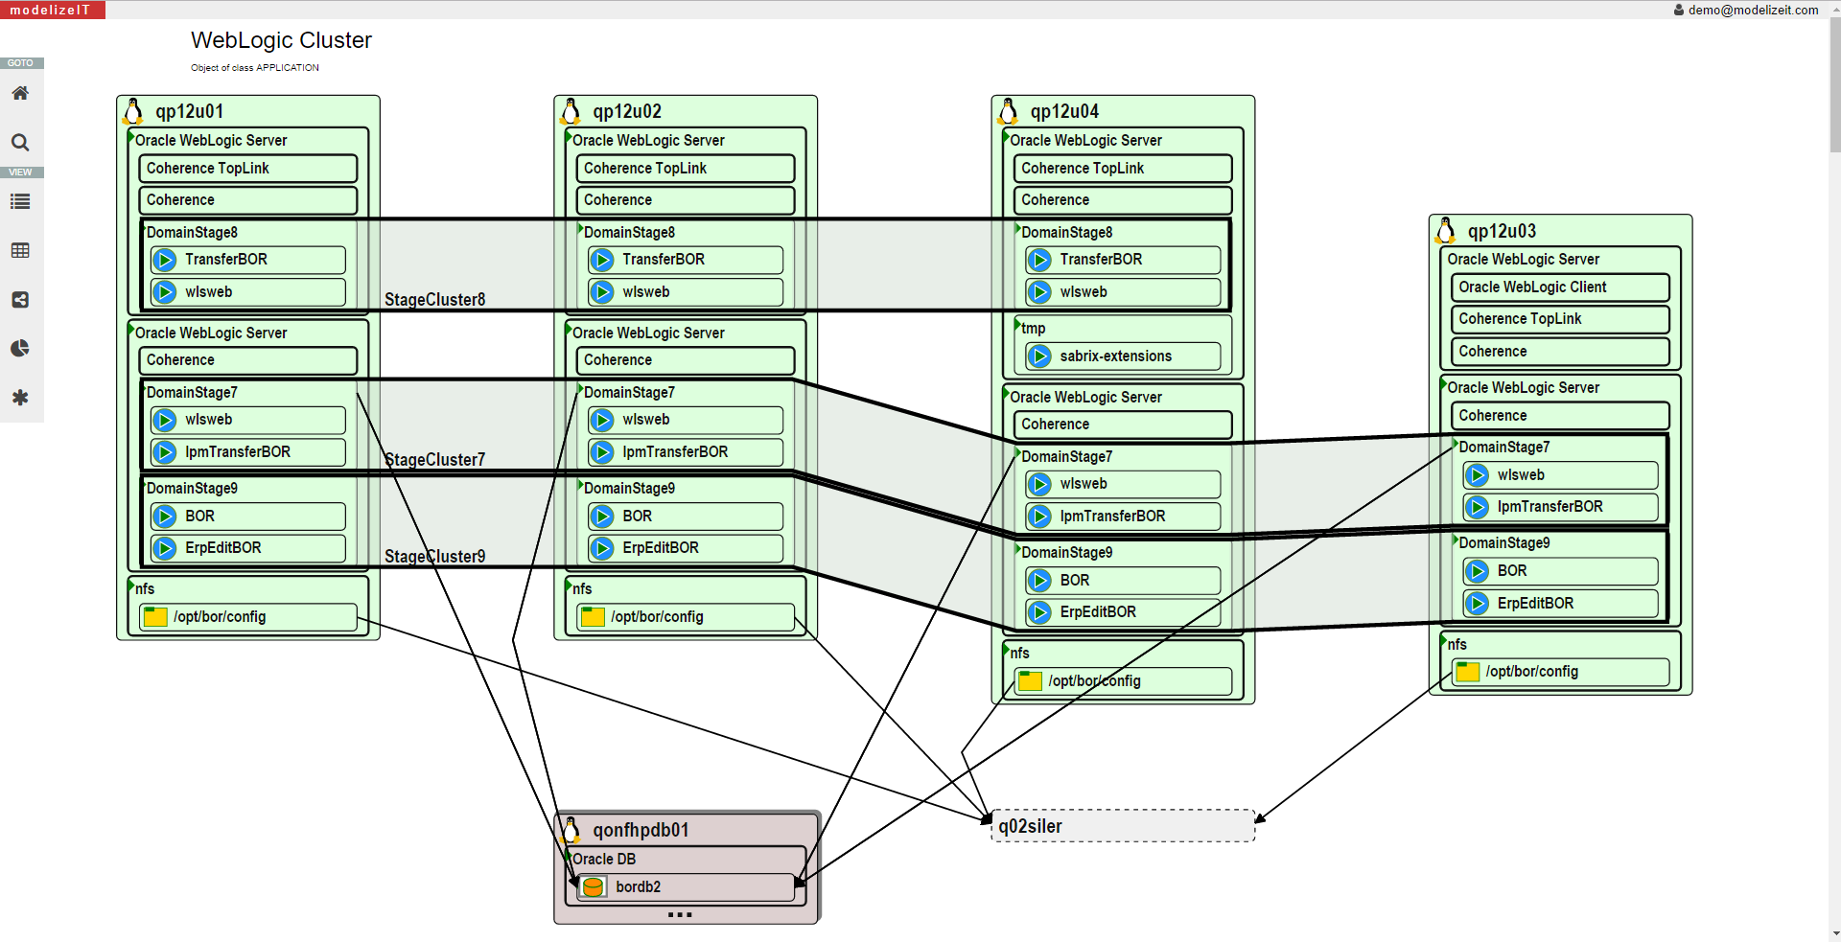Click the database icon beside bordb2
Screen dimensions: 1841x942
(593, 886)
